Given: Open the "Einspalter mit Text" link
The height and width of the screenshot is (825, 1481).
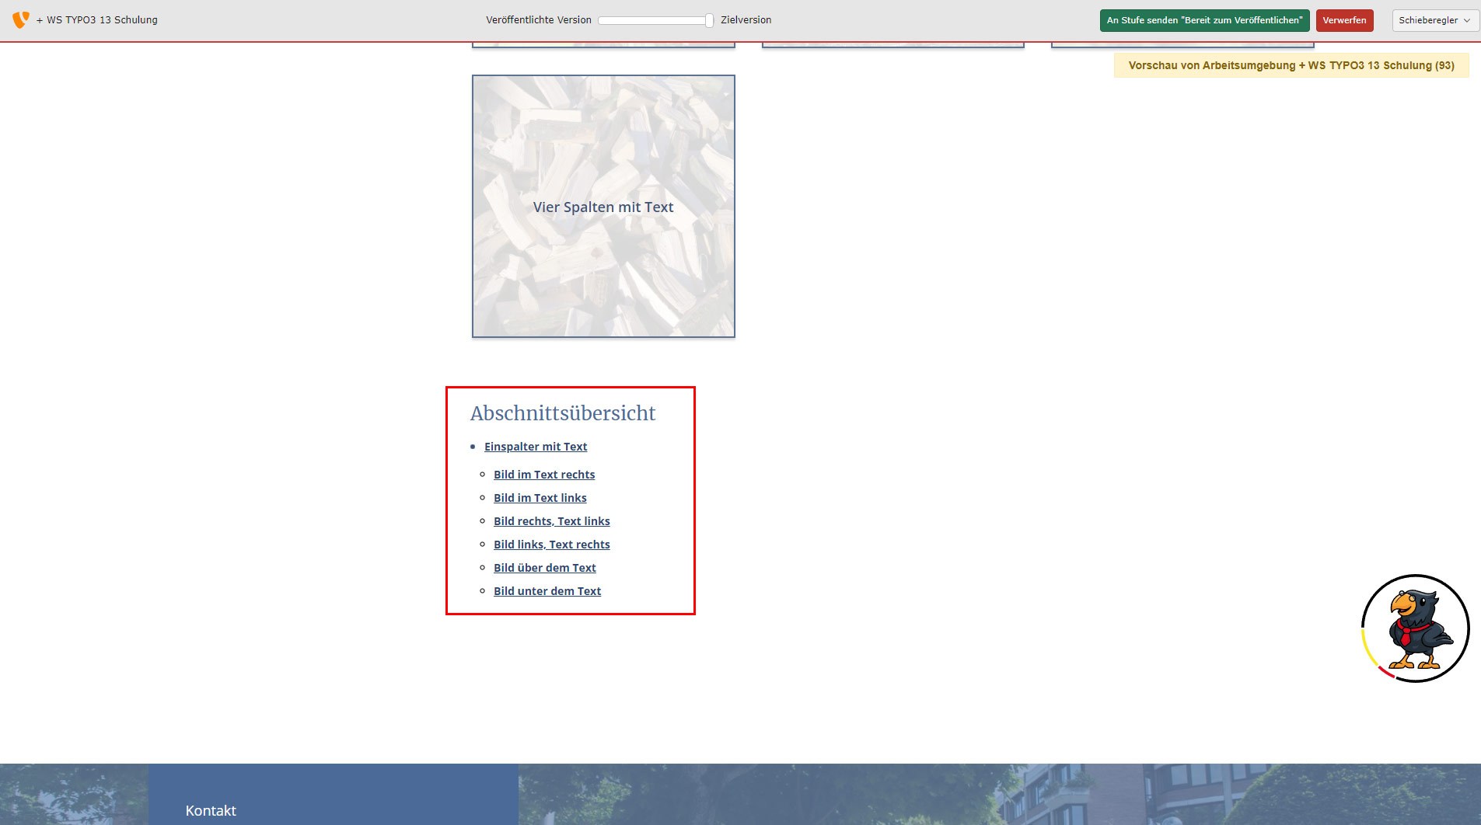Looking at the screenshot, I should [x=536, y=447].
